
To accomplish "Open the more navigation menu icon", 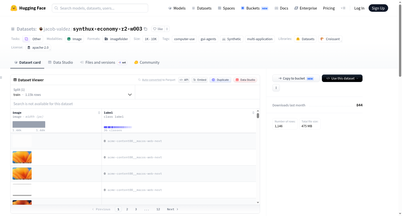I will pos(343,8).
